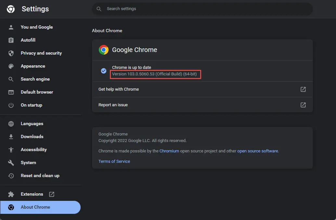The height and width of the screenshot is (220, 336).
Task: Click the Chrome icon in About Chrome item
Action: [x=11, y=207]
